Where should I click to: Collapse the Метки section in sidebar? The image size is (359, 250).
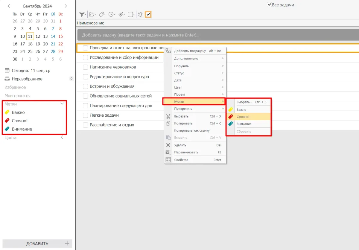coord(62,104)
